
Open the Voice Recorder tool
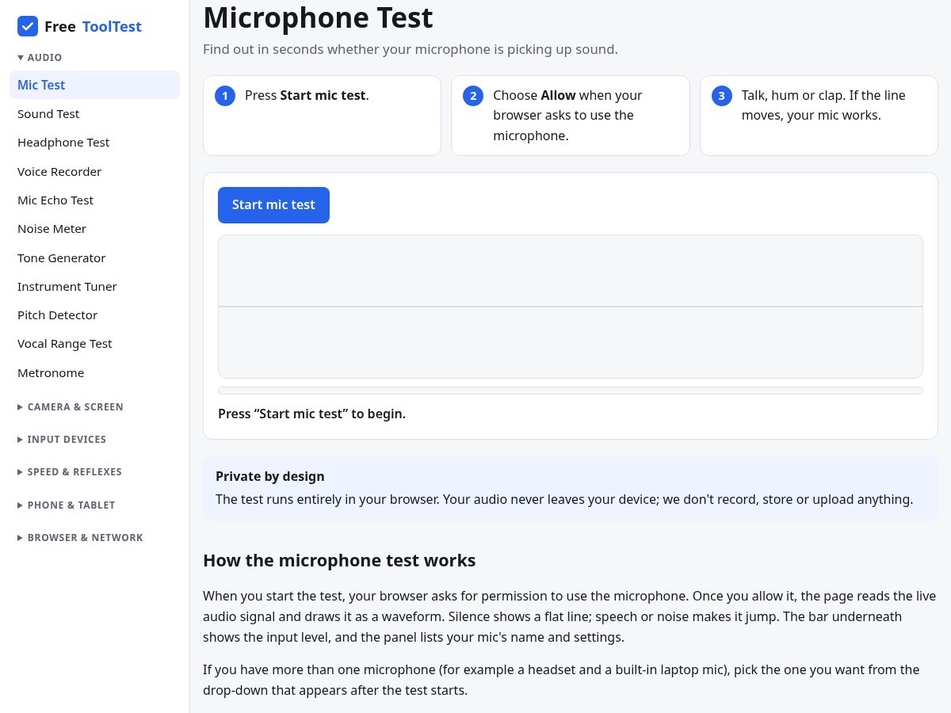click(x=94, y=172)
